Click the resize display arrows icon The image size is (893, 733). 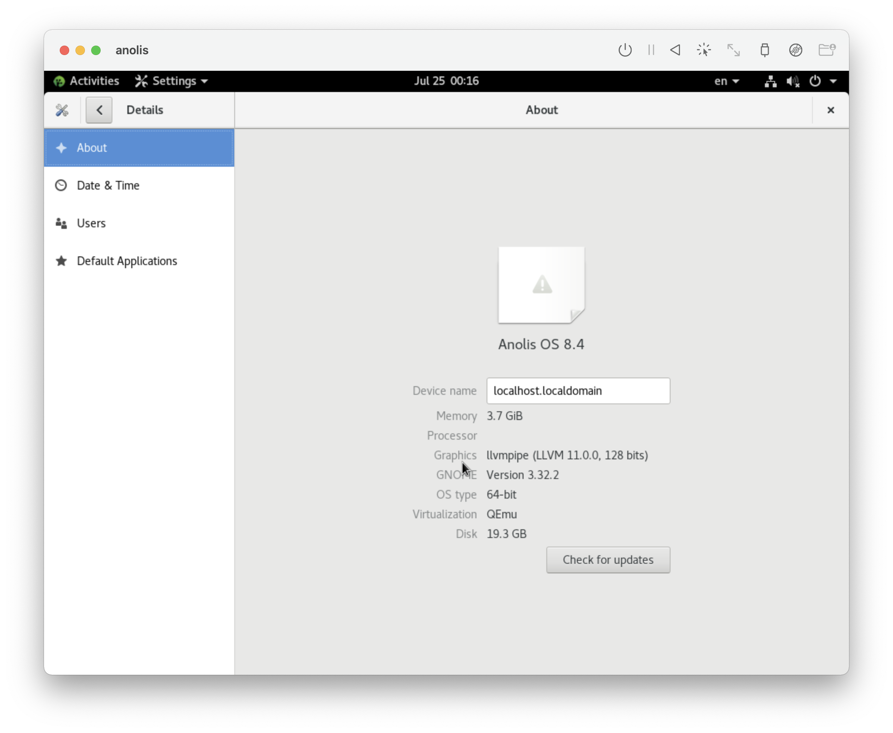733,50
